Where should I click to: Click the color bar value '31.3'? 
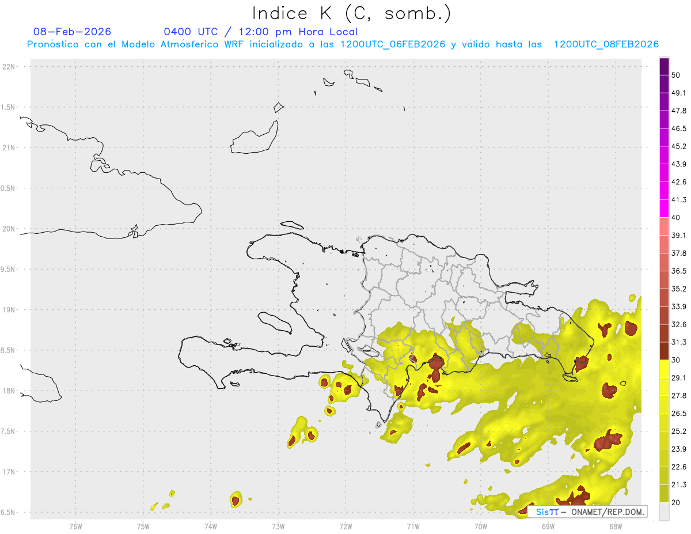coord(679,342)
